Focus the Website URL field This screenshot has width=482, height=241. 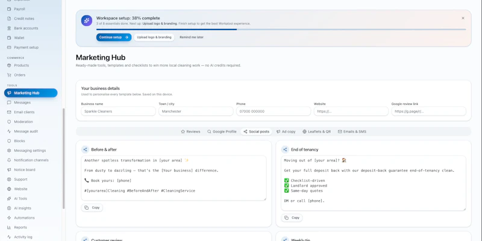[x=351, y=111]
